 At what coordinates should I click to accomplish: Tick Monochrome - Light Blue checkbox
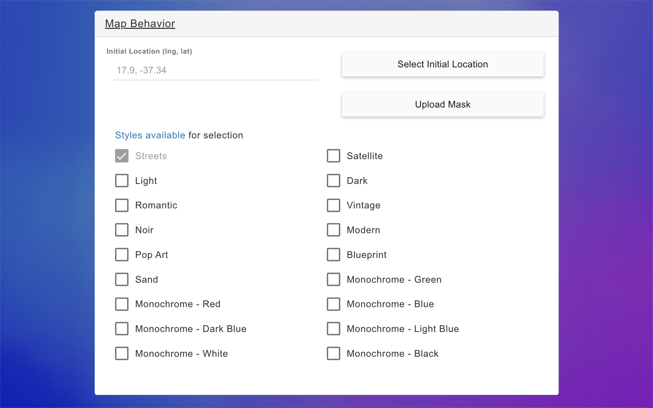tap(333, 329)
